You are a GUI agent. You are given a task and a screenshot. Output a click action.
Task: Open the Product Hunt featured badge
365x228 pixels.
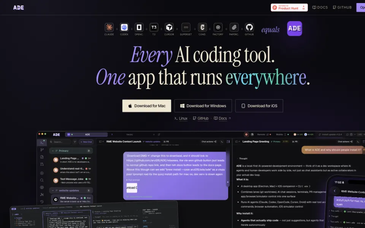[x=289, y=8]
